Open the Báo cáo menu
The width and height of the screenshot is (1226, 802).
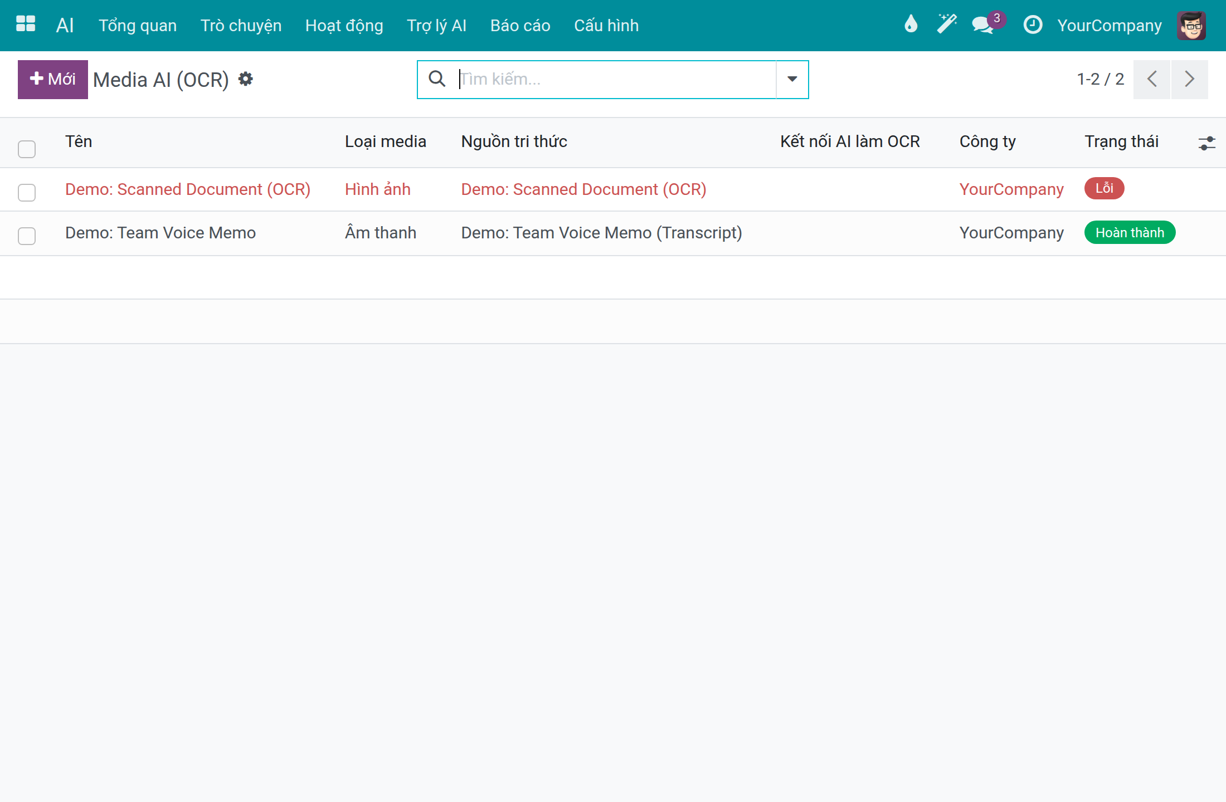tap(520, 26)
